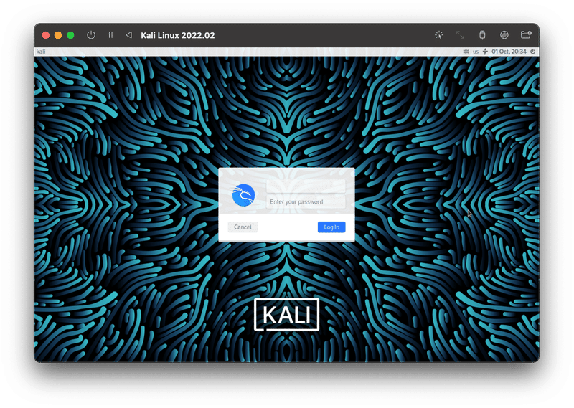Screen dimensions: 574x408
Task: Focus the username field
Action: (x=306, y=186)
